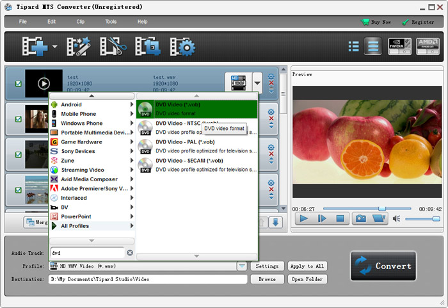448x308 pixels.
Task: Open format dropdown for test video
Action: 257,83
